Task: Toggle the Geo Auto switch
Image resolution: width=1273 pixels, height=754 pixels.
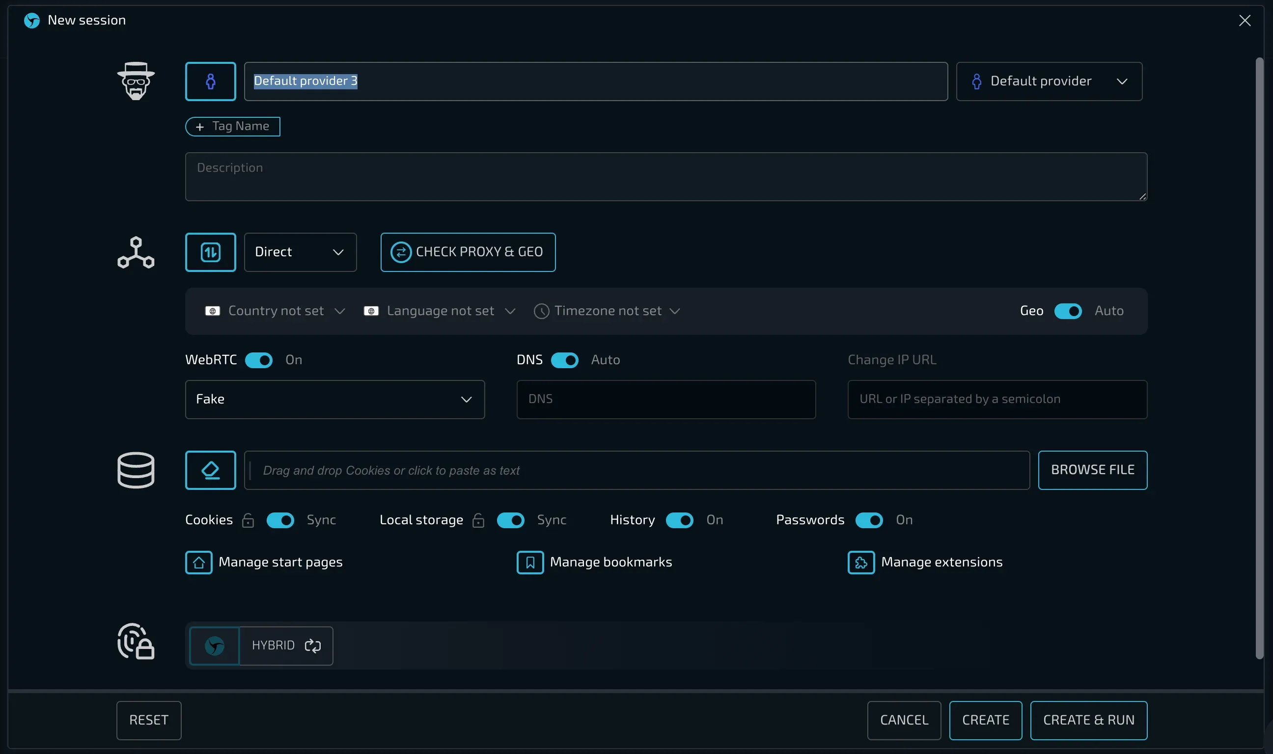Action: [x=1068, y=311]
